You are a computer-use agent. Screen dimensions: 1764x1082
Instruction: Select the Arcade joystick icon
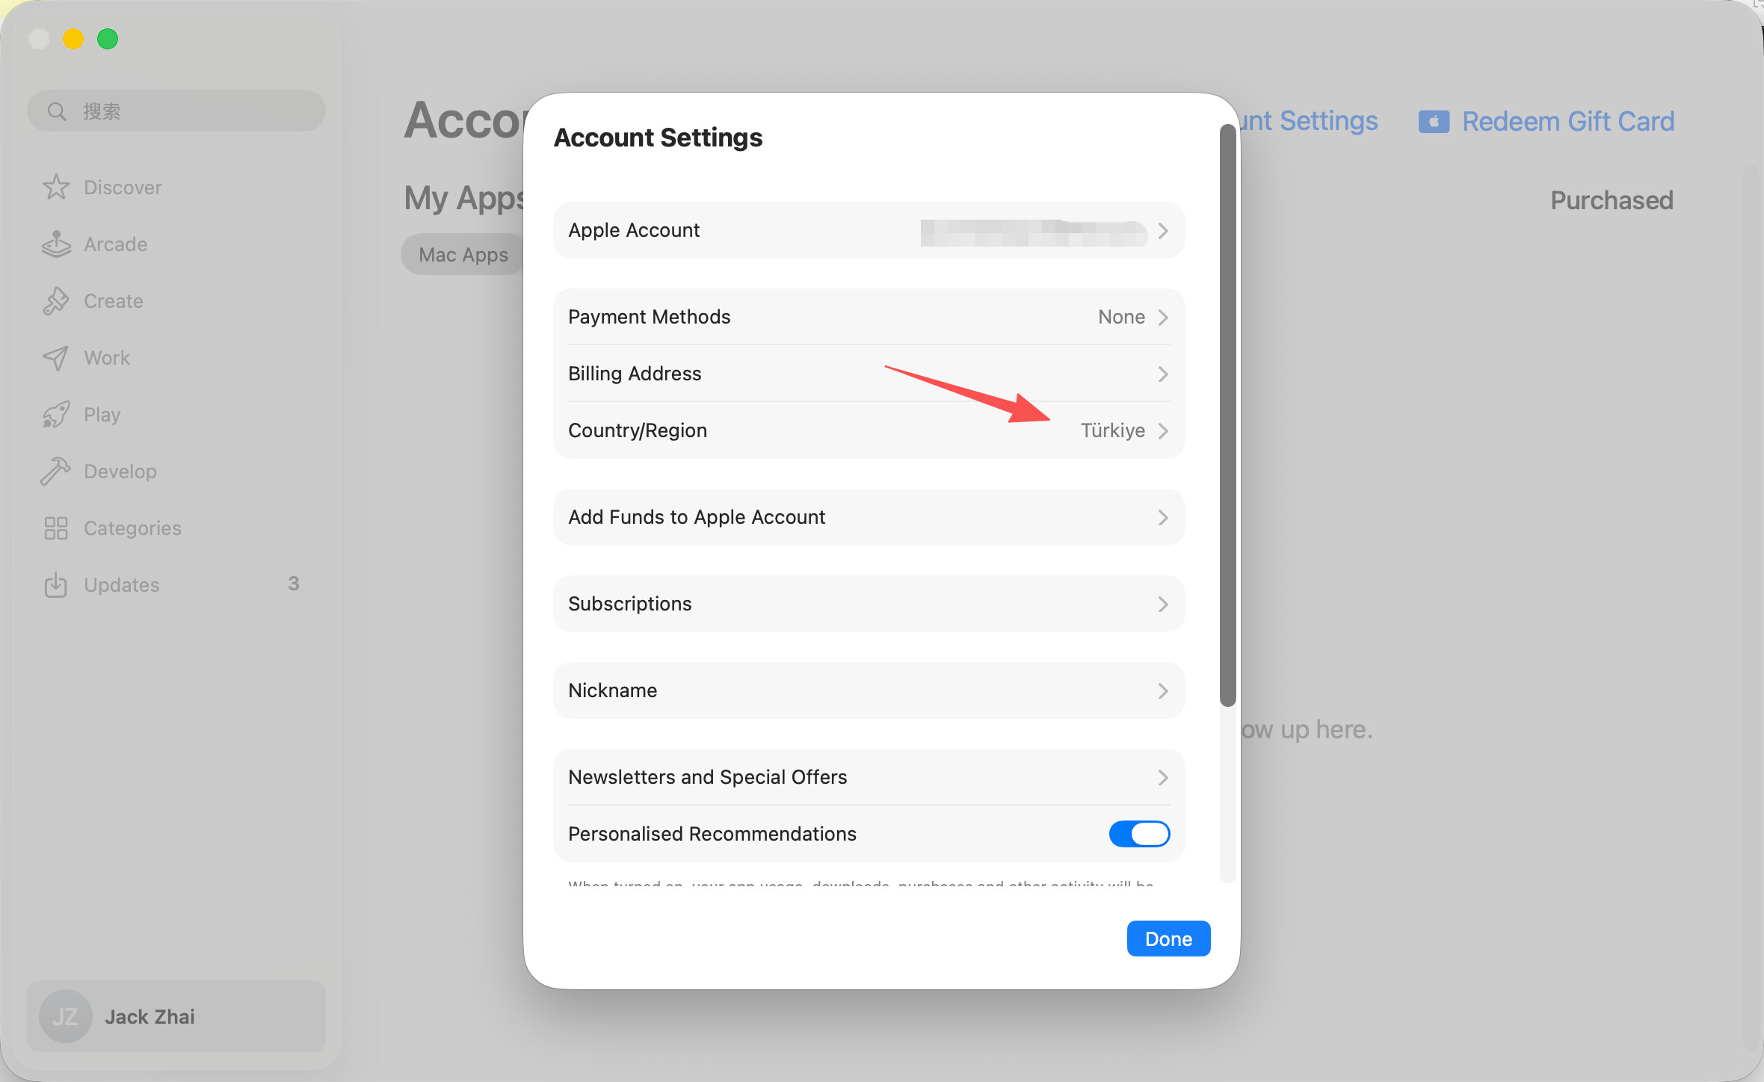pos(56,244)
